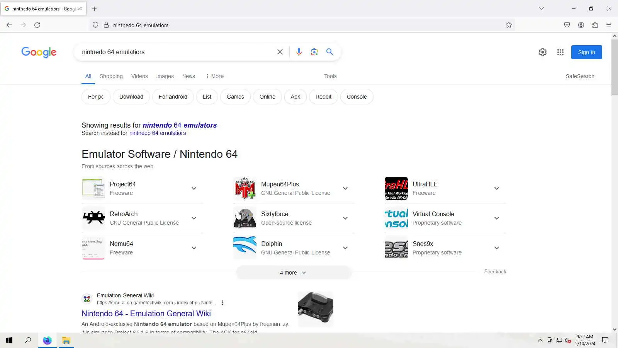Bookmark this page with the star
Screen dimensions: 618x348
click(509, 25)
